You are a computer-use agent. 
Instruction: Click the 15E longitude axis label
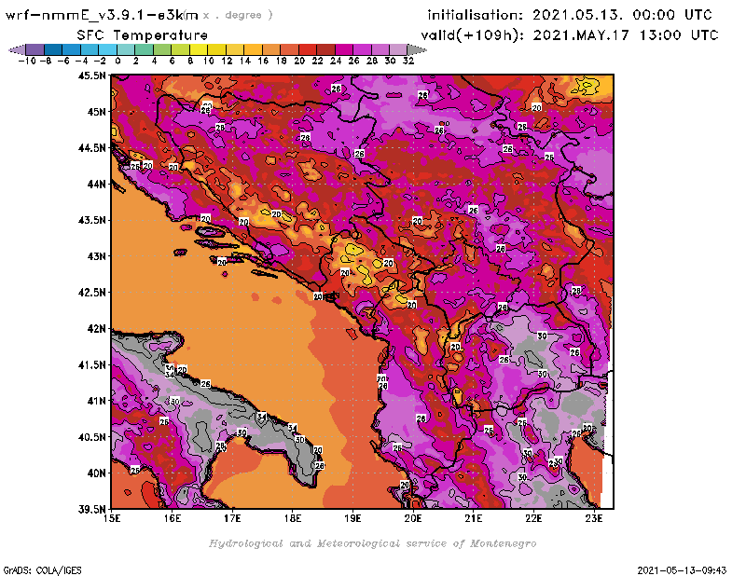click(x=112, y=518)
